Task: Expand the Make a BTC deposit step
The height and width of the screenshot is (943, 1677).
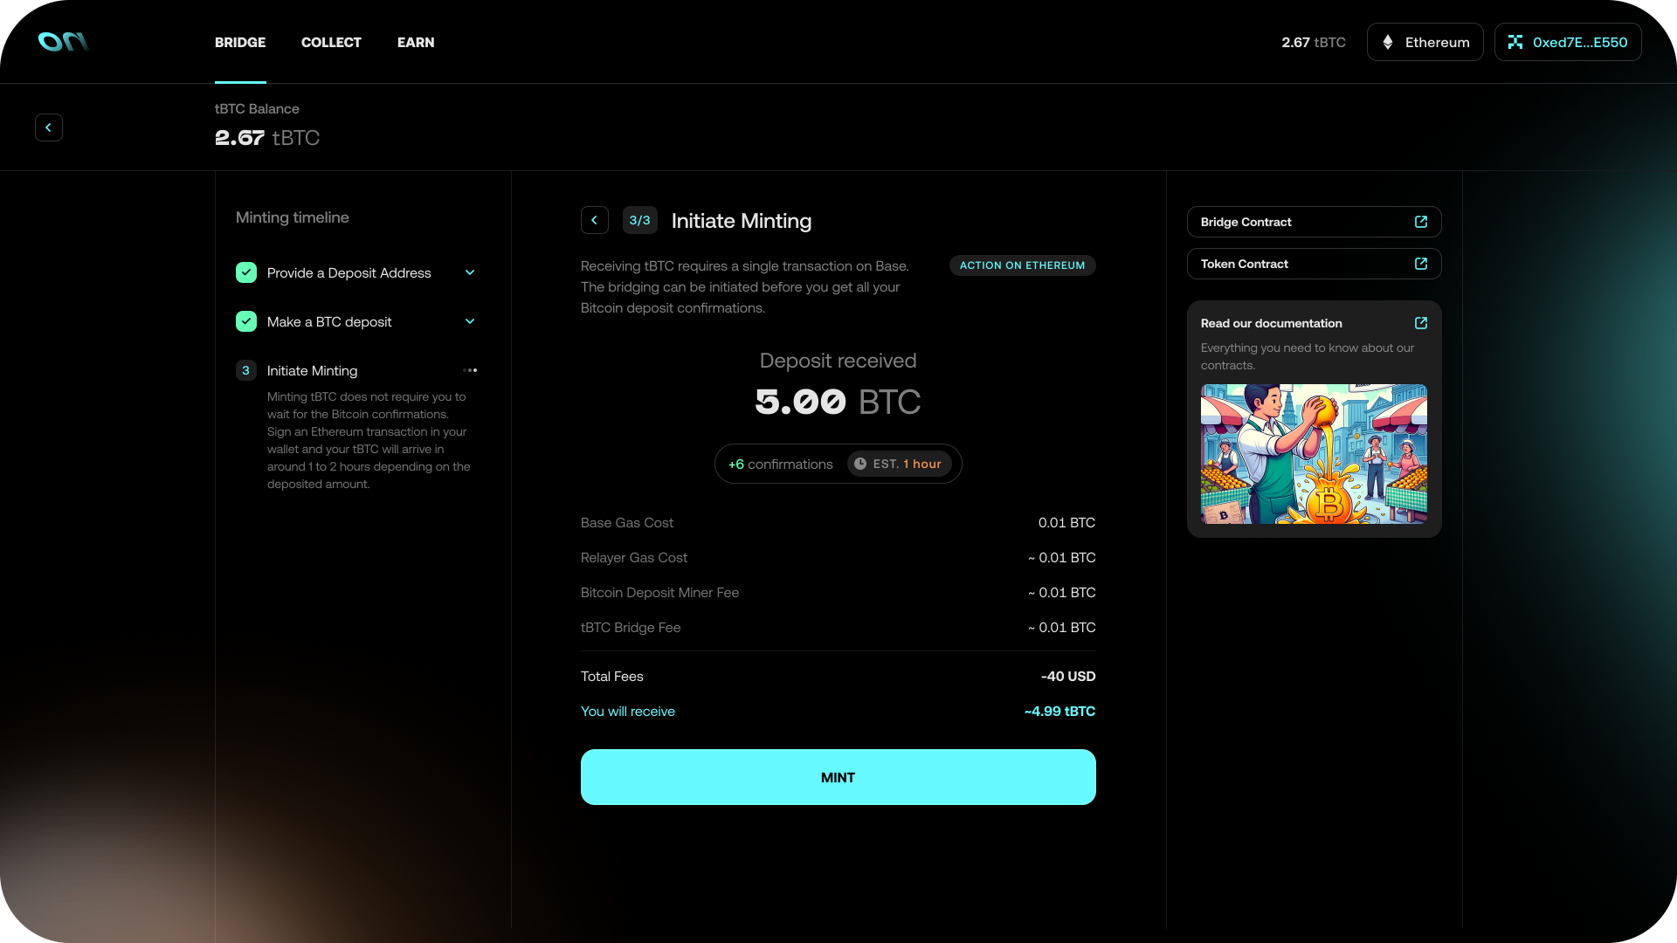Action: (x=470, y=321)
